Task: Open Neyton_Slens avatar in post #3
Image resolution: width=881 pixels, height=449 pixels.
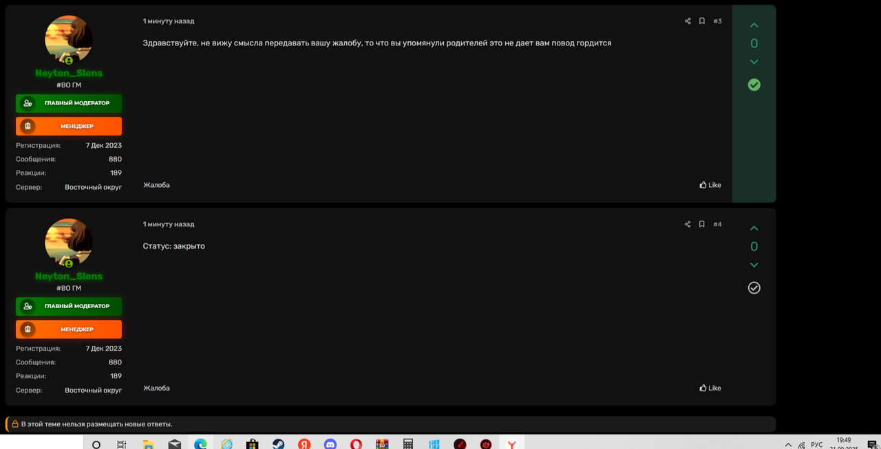Action: pyautogui.click(x=69, y=39)
